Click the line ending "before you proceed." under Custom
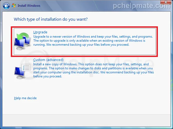The image size is (173, 129). 48,76
